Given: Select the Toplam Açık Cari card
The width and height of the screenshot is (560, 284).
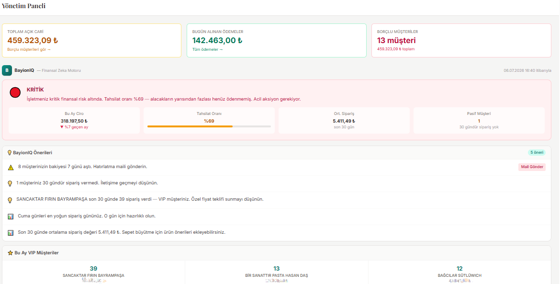Looking at the screenshot, I should 91,40.
